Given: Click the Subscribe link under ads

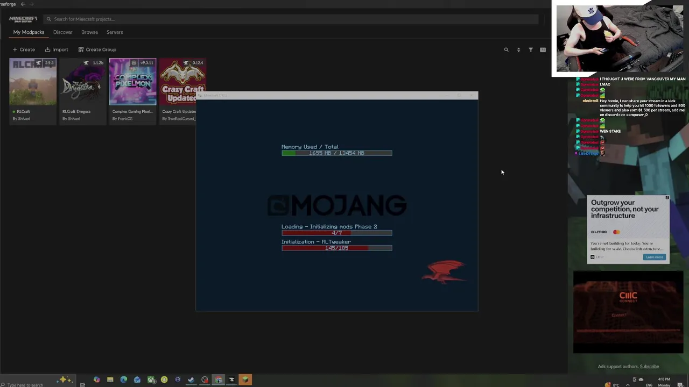Looking at the screenshot, I should pyautogui.click(x=649, y=367).
